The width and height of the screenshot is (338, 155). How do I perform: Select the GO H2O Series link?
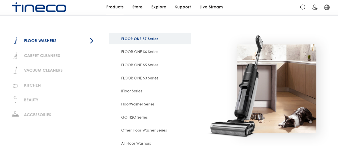[x=134, y=117]
